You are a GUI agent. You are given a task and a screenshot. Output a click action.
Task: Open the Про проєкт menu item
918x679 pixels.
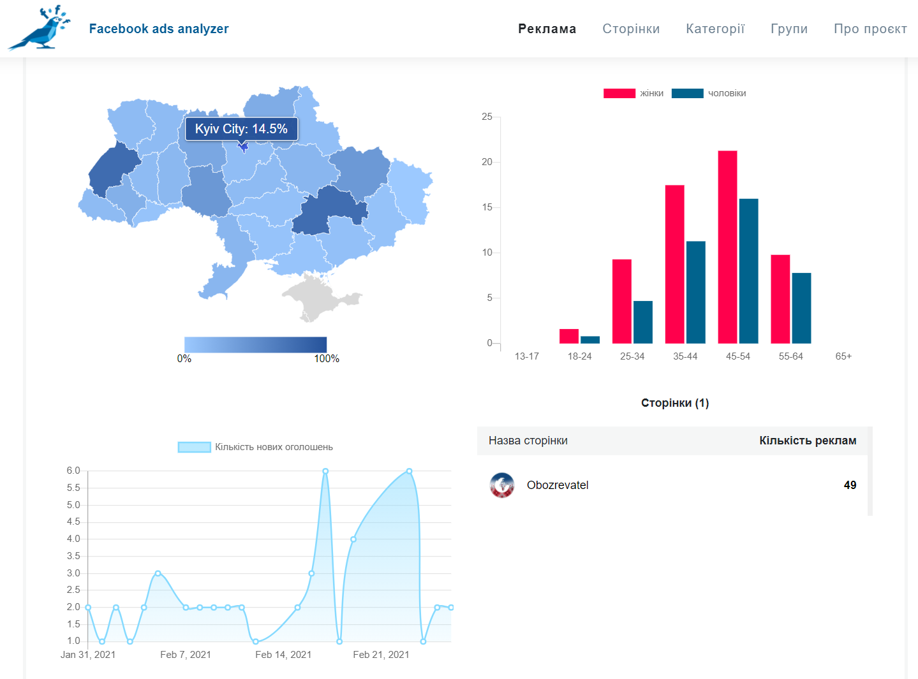870,29
